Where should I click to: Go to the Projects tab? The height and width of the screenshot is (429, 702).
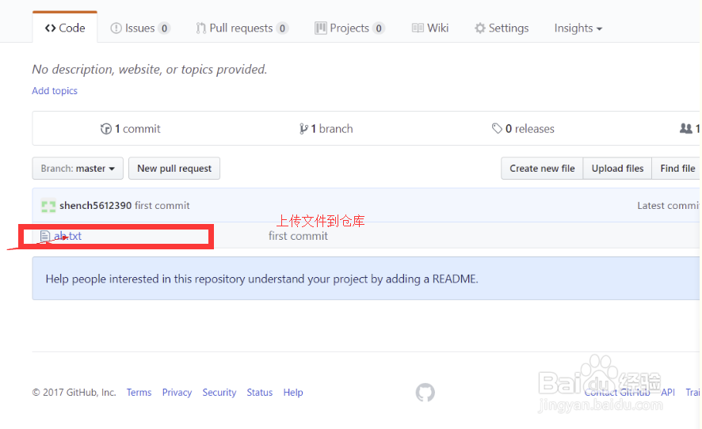tap(349, 28)
